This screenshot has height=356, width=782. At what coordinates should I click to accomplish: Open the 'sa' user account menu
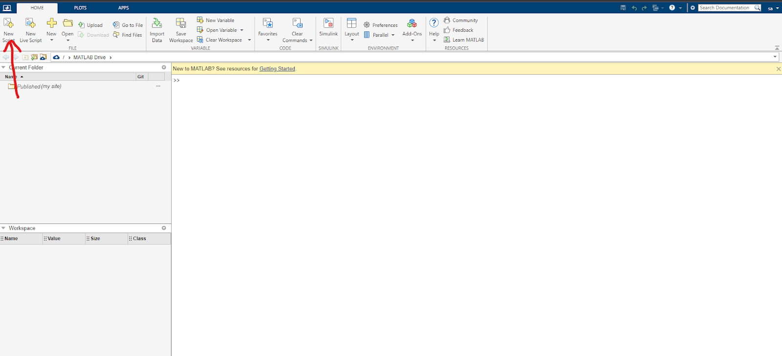(773, 8)
